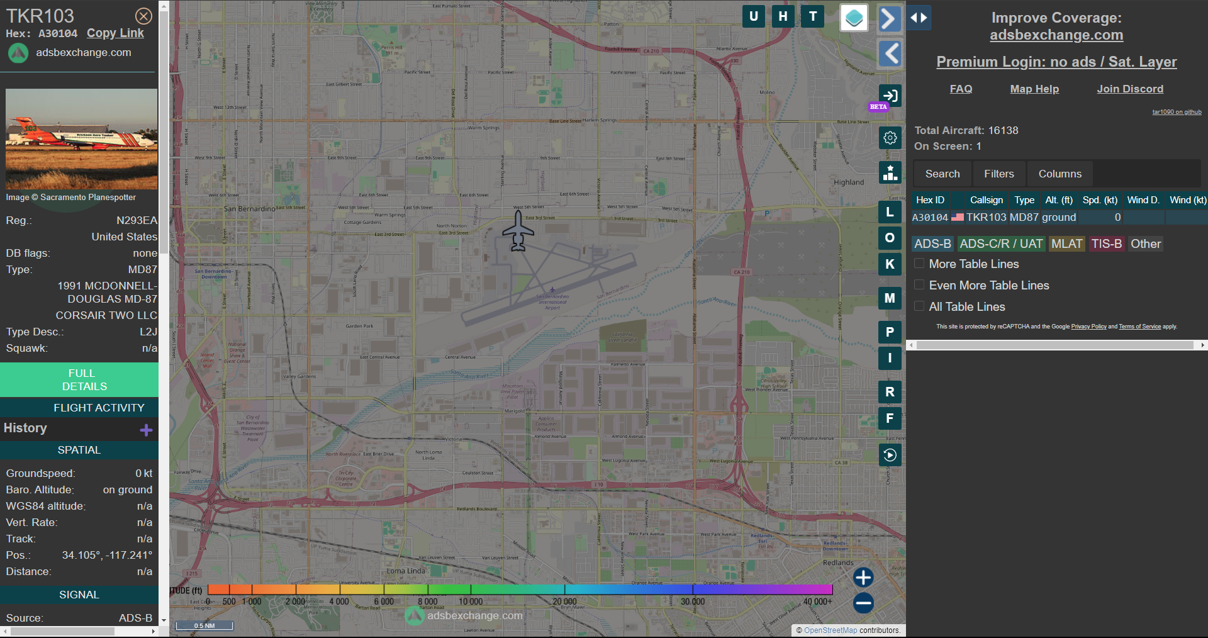
Task: Sort table by Alt. (ft) column
Action: click(1059, 200)
